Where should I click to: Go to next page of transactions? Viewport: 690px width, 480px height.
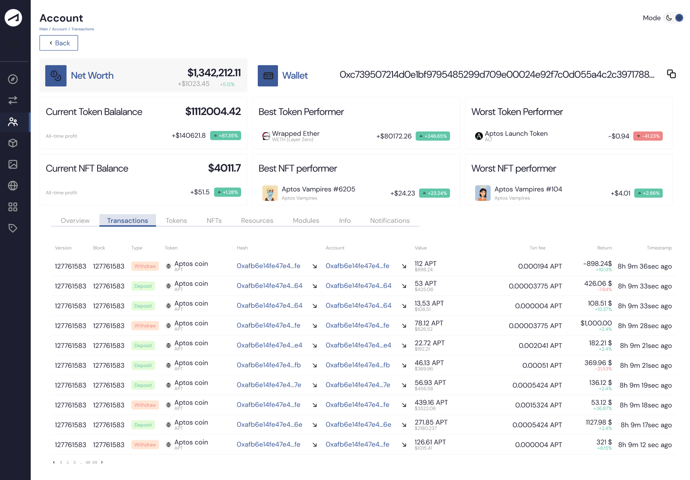pos(102,462)
